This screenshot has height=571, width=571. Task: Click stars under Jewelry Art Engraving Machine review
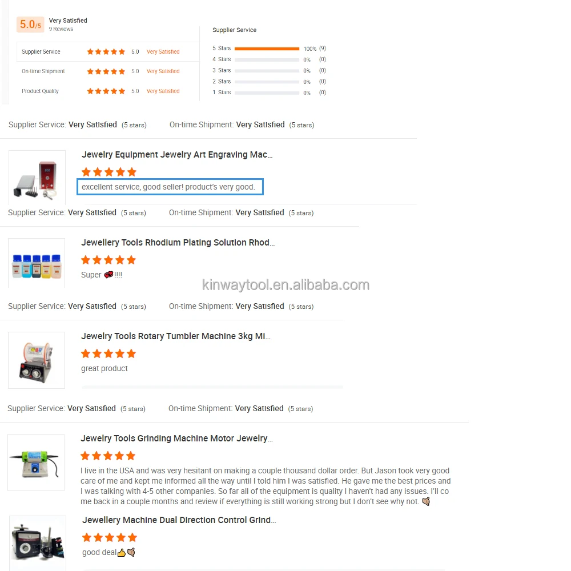coord(109,172)
